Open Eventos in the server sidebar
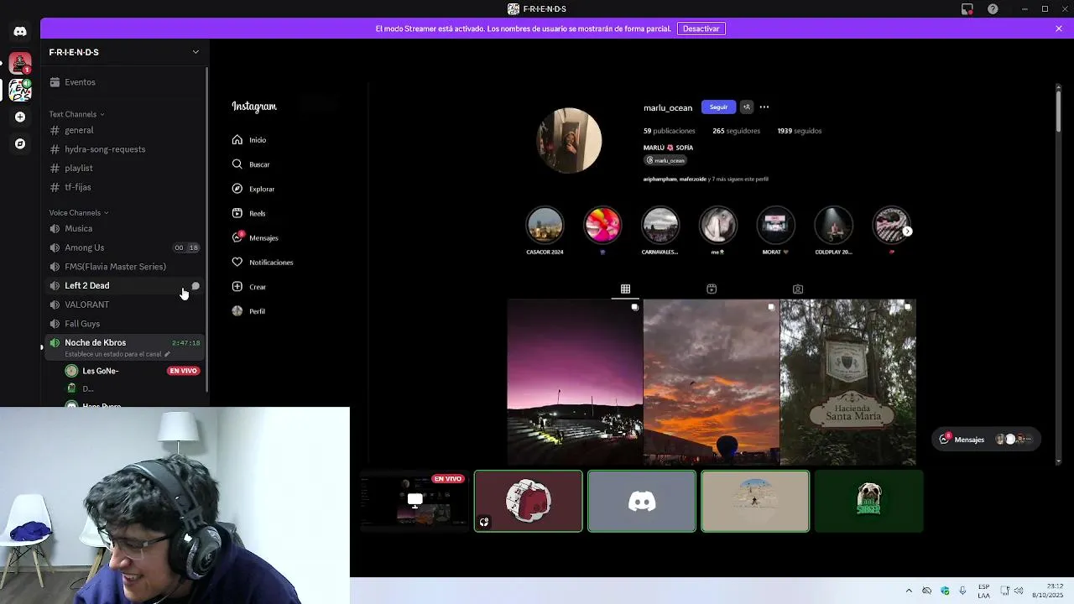Viewport: 1074px width, 604px height. coord(124,82)
